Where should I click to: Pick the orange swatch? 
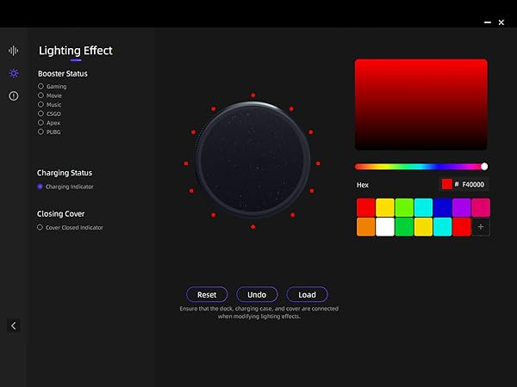[365, 227]
